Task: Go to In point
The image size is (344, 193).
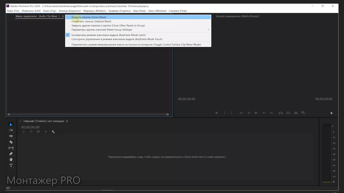Action: pyautogui.click(x=241, y=113)
